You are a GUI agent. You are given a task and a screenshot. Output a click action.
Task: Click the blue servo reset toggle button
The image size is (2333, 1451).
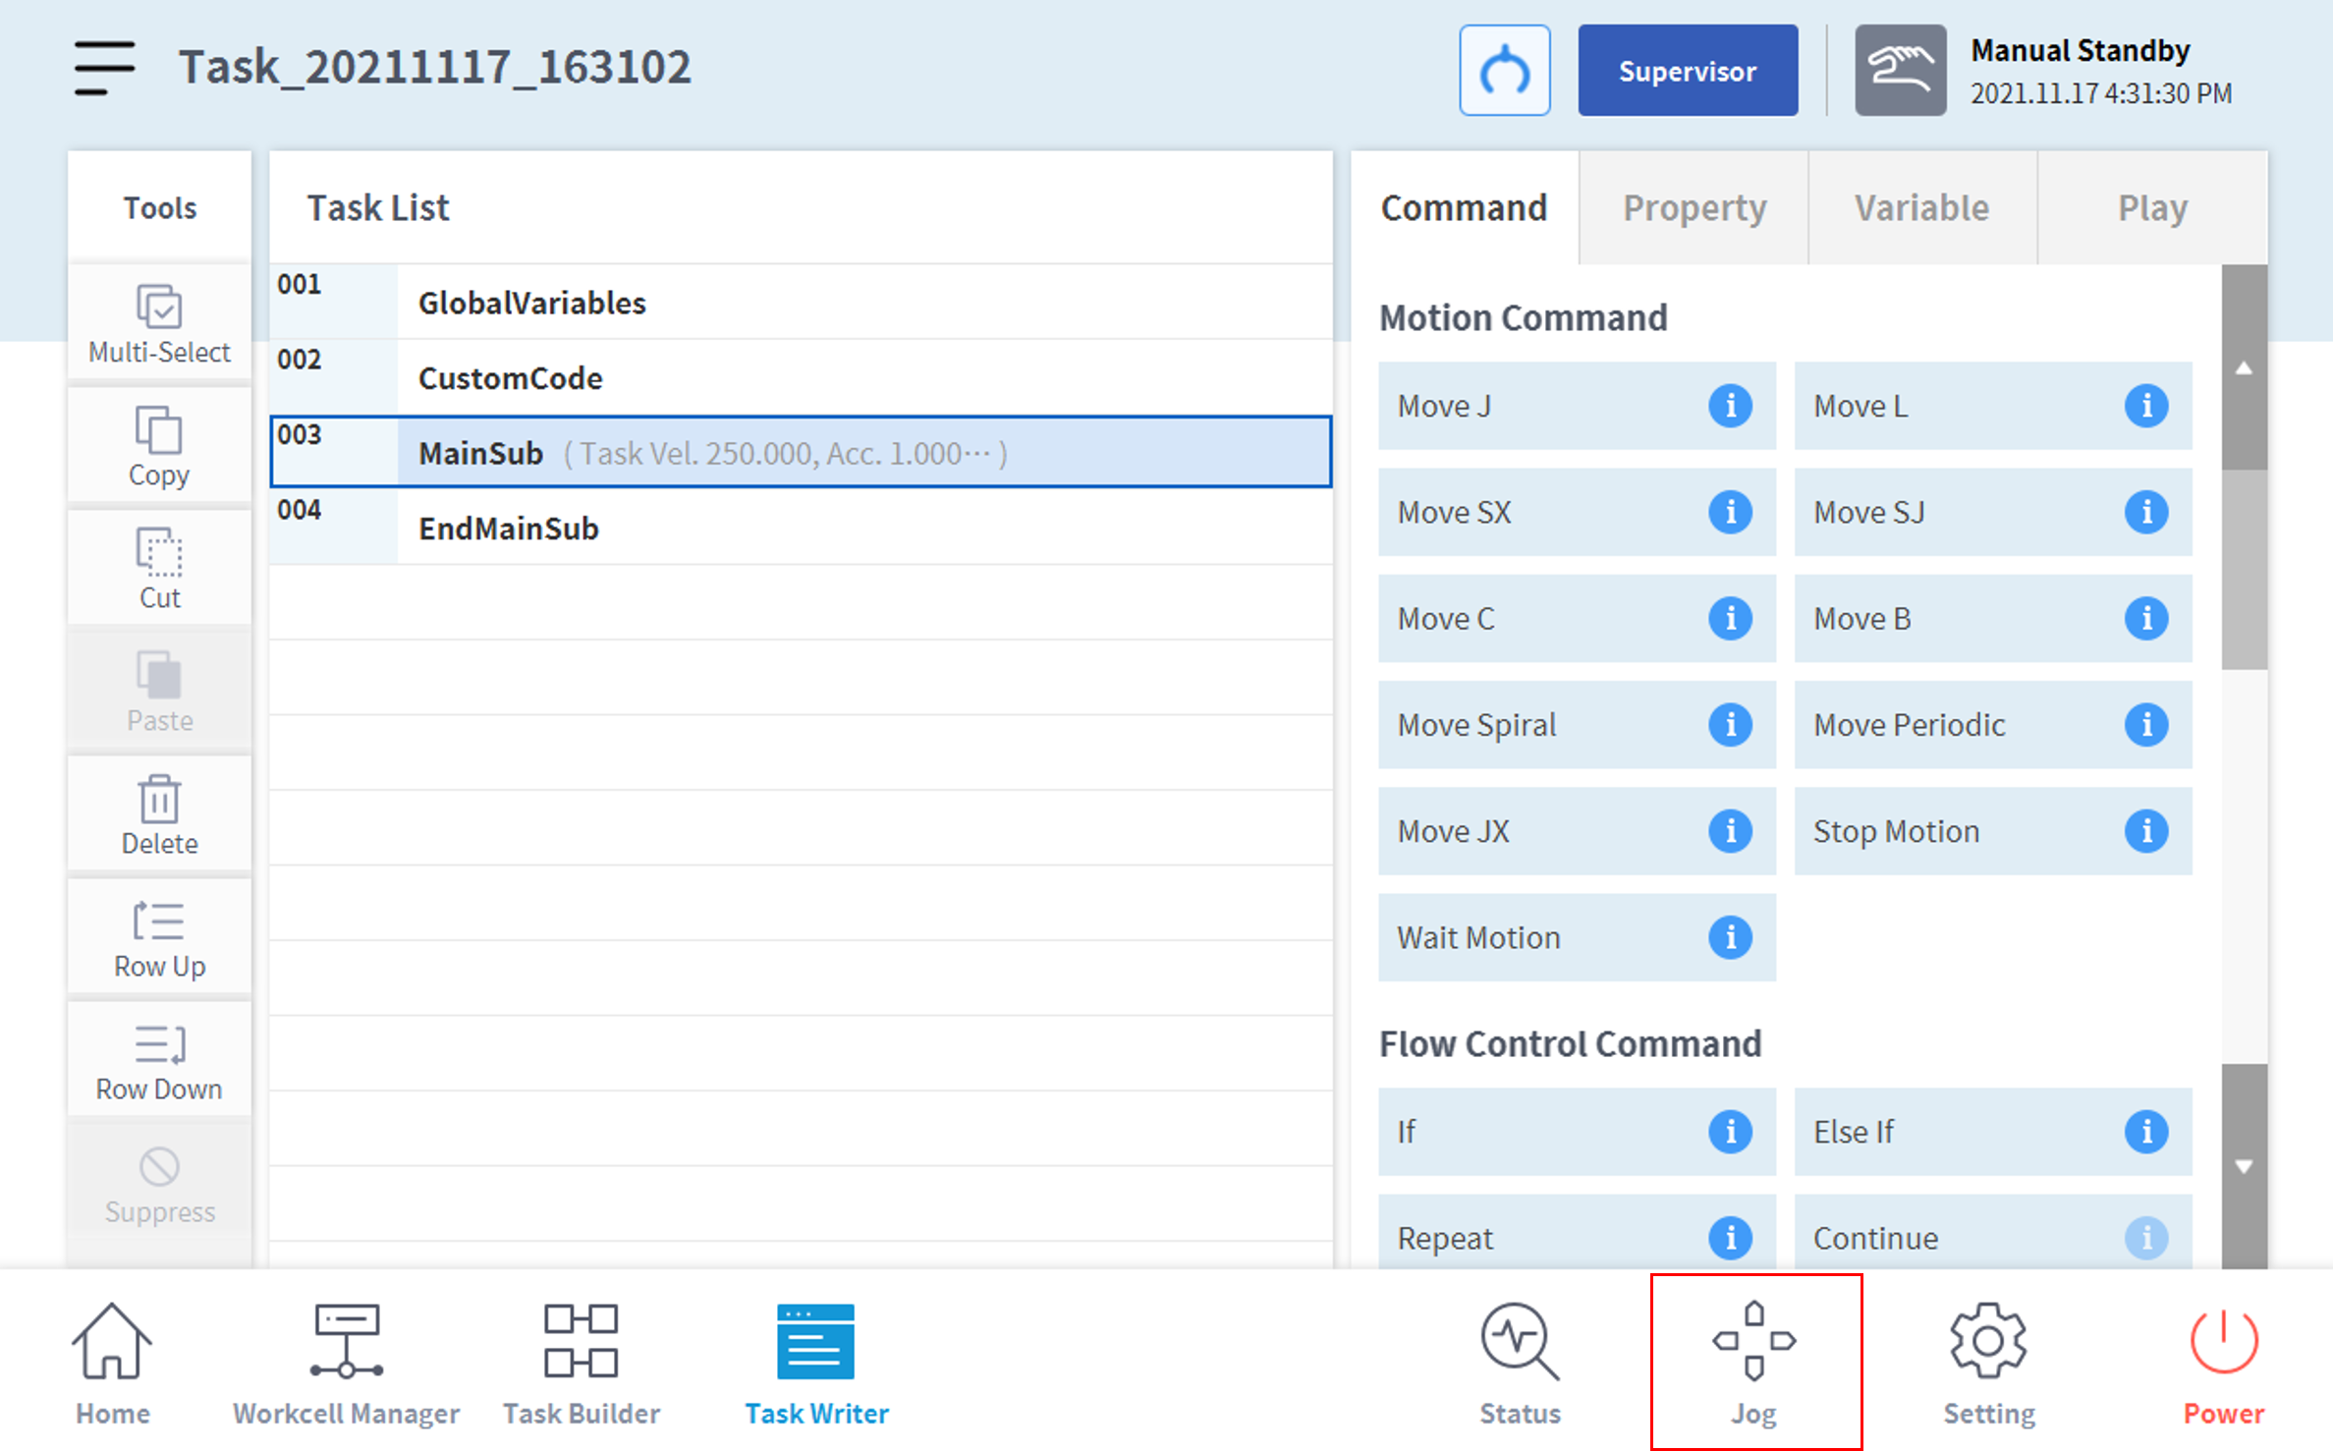[1504, 71]
